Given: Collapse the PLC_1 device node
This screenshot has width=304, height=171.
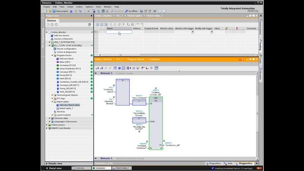Looking at the screenshot, I should pos(49,46).
